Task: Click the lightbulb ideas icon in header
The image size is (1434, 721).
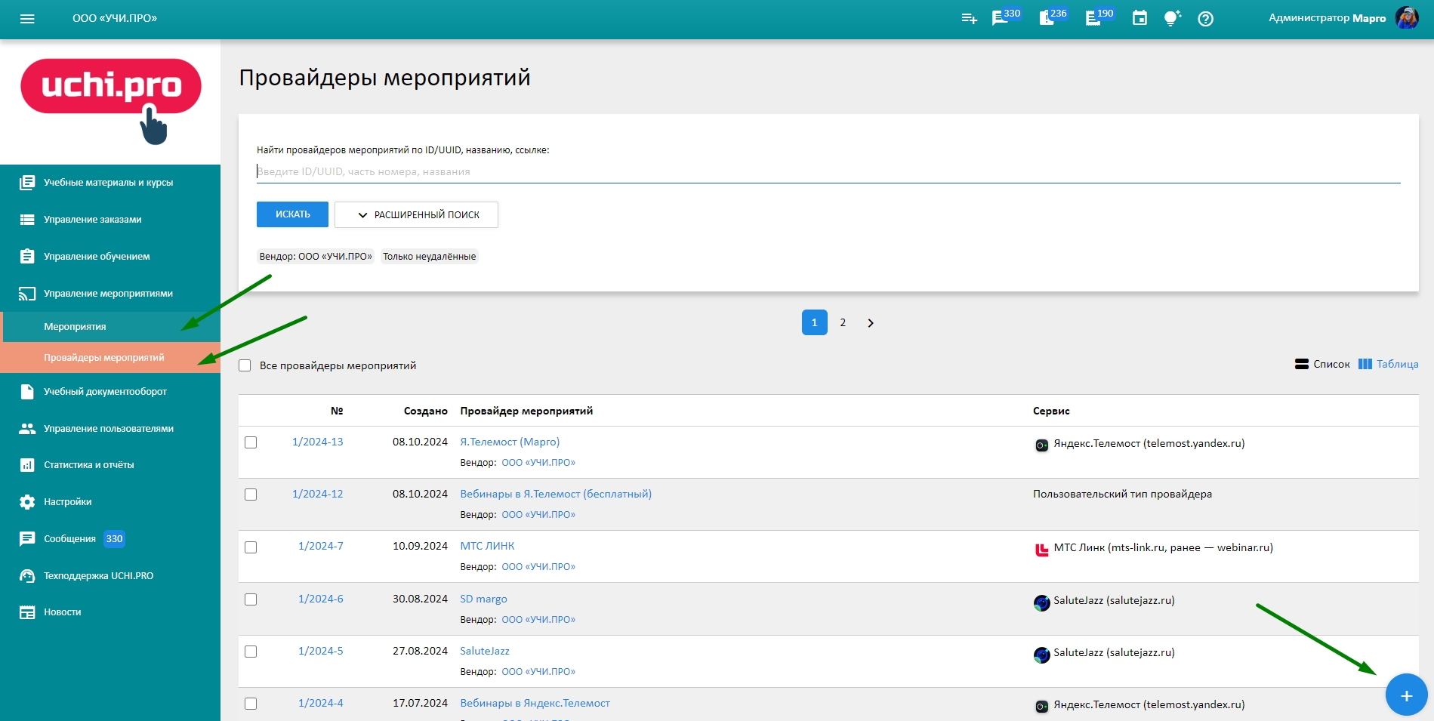Action: (1172, 18)
